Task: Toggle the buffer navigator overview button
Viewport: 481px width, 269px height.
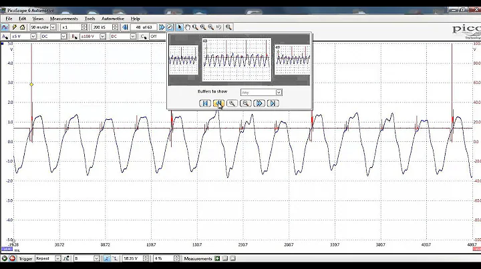Action: click(170, 27)
